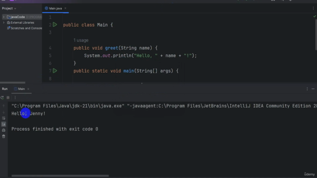Open Run panel options three-dot menu

pyautogui.click(x=307, y=89)
